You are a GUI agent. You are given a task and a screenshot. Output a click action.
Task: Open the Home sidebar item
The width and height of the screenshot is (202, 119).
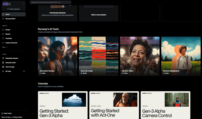[14, 14]
